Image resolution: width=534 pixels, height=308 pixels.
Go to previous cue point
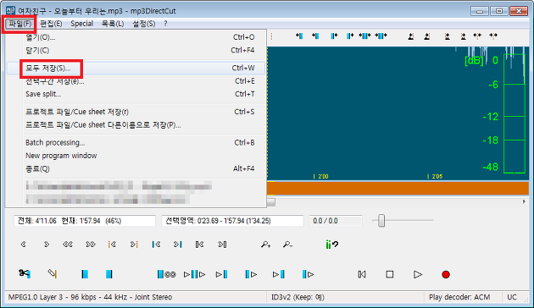tap(112, 244)
